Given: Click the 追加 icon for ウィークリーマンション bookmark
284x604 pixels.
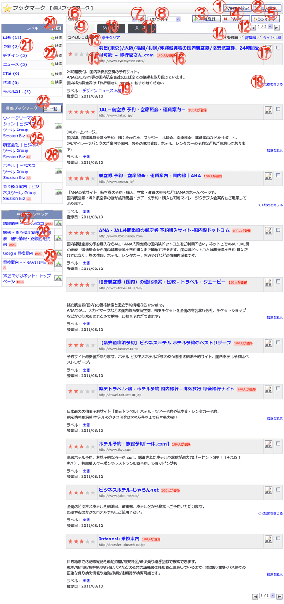Looking at the screenshot, I should [59, 126].
